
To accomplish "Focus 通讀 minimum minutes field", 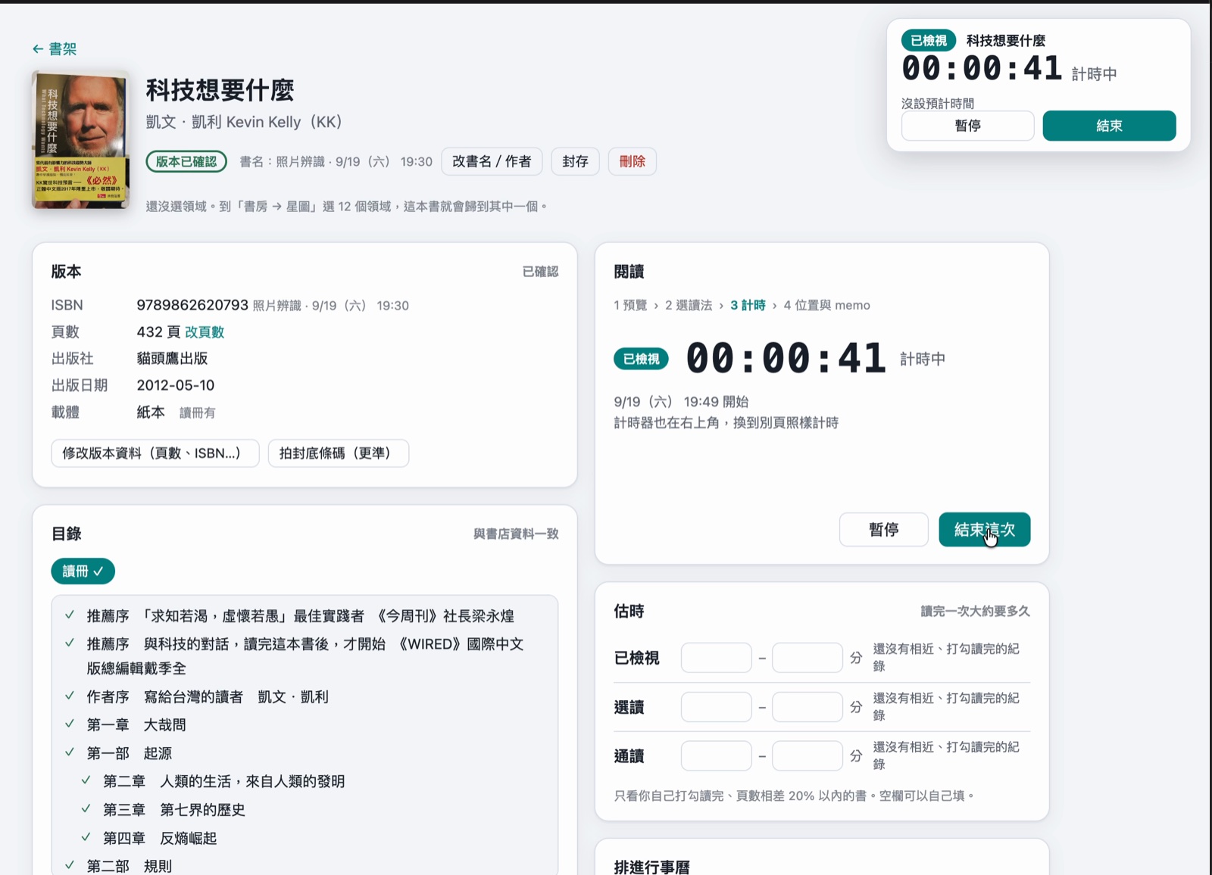I will pyautogui.click(x=717, y=756).
